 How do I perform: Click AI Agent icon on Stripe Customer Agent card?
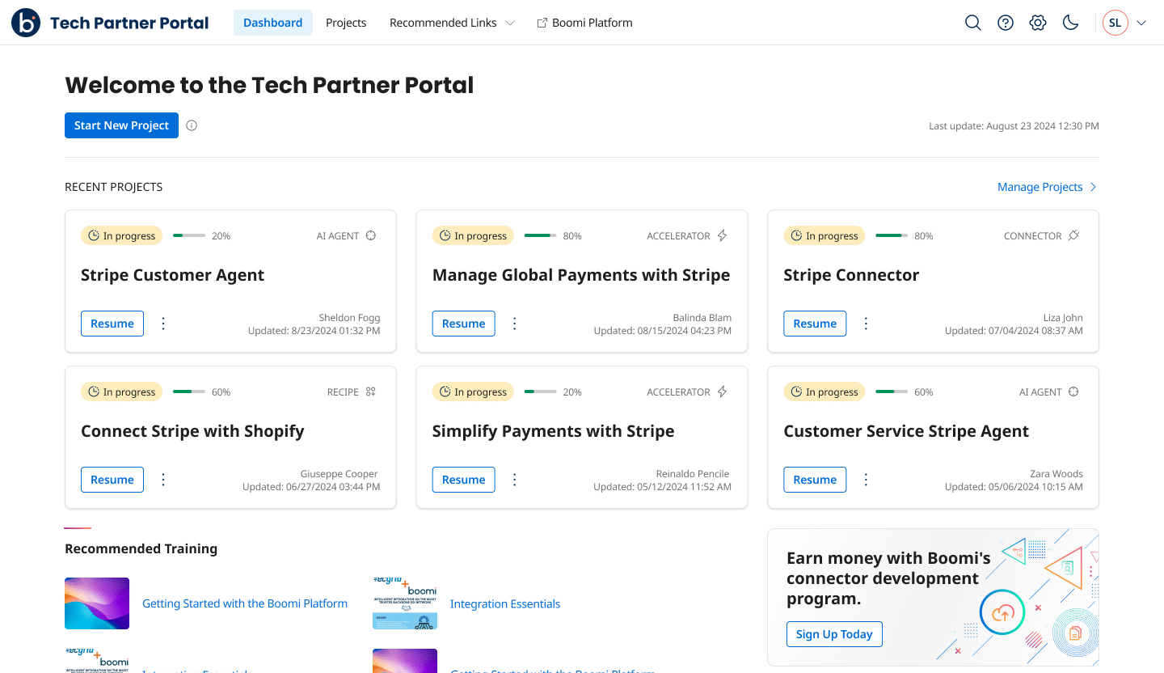pyautogui.click(x=371, y=236)
